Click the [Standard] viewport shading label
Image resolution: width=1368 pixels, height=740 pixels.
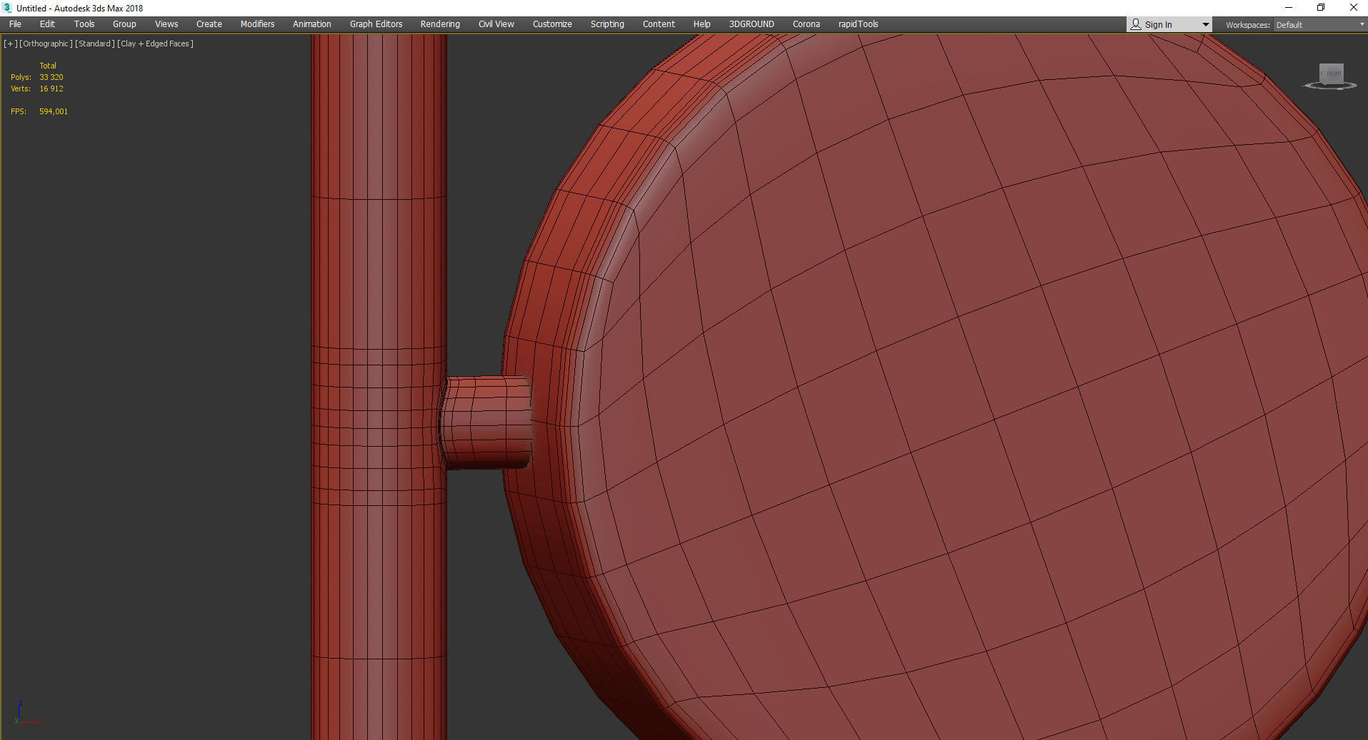[x=95, y=44]
